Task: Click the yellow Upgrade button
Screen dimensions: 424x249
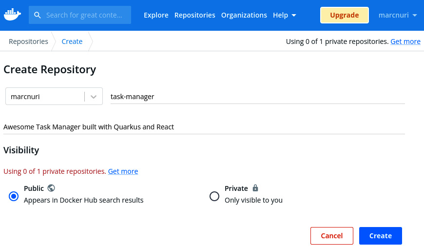Action: (x=344, y=15)
